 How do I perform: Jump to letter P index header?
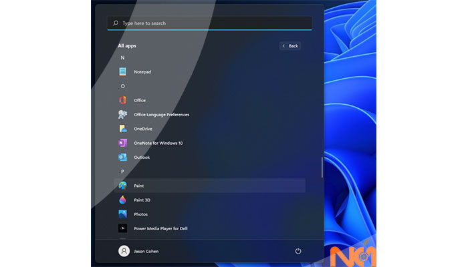[122, 172]
